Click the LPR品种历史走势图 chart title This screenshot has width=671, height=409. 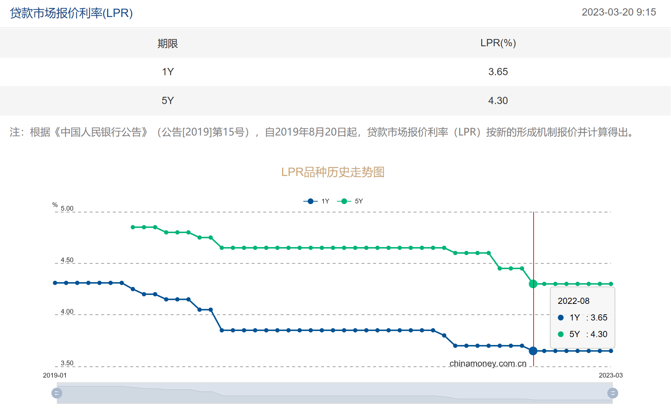(x=333, y=172)
